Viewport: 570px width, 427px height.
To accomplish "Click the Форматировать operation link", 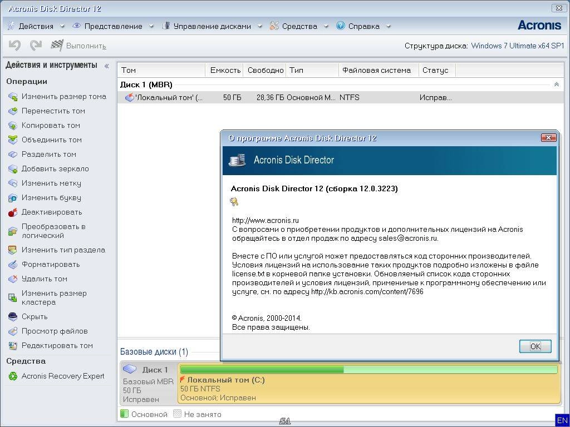I will point(51,265).
